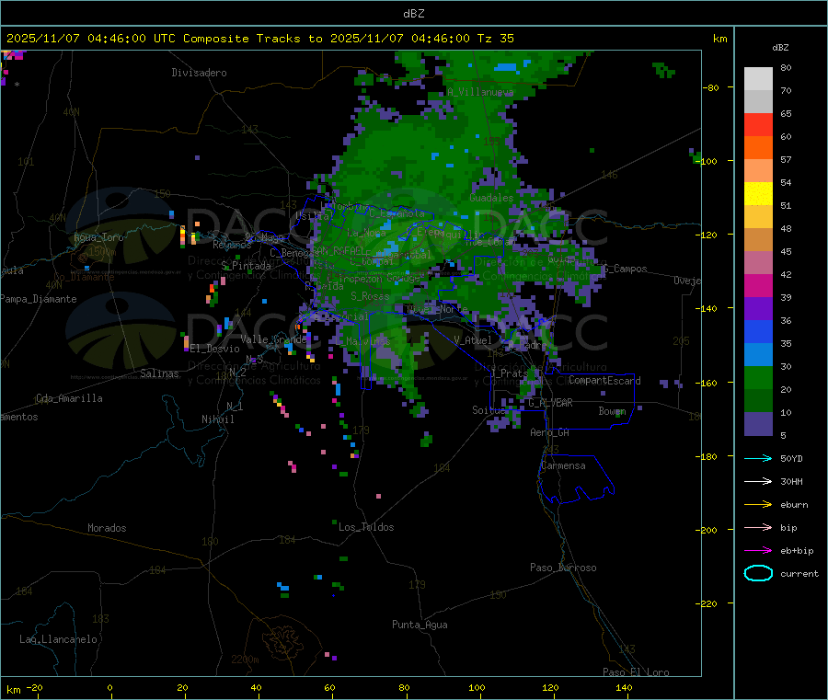This screenshot has width=828, height=700.
Task: Click the 'Salinas' map label
Action: point(159,373)
